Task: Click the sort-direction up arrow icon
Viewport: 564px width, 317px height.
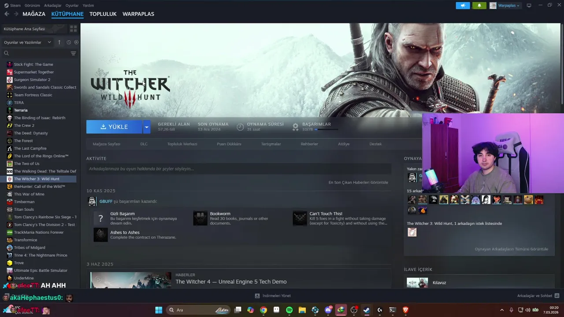Action: (59, 42)
